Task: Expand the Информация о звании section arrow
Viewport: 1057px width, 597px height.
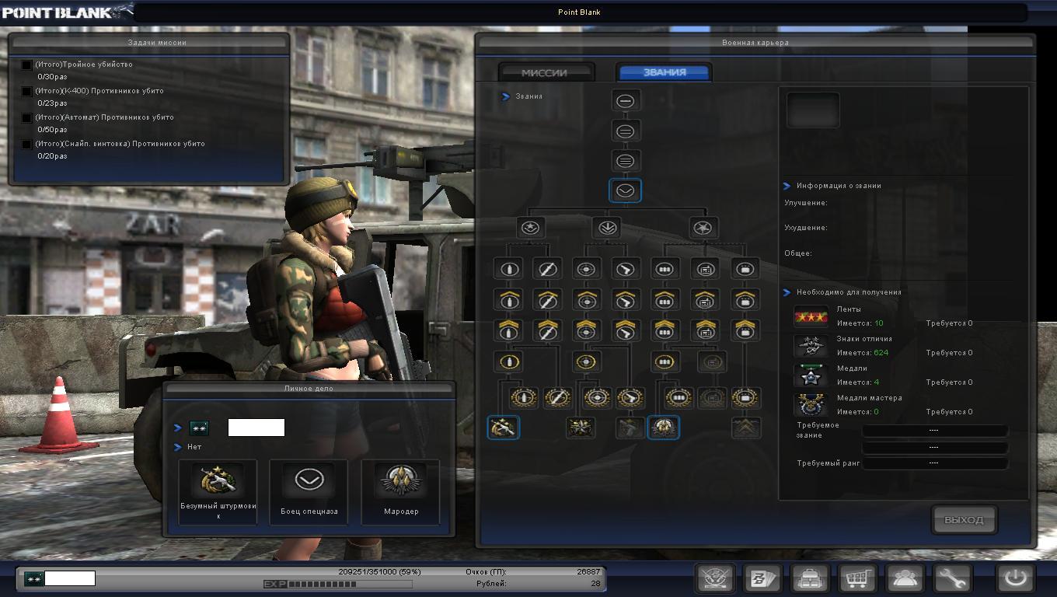Action: (x=787, y=187)
